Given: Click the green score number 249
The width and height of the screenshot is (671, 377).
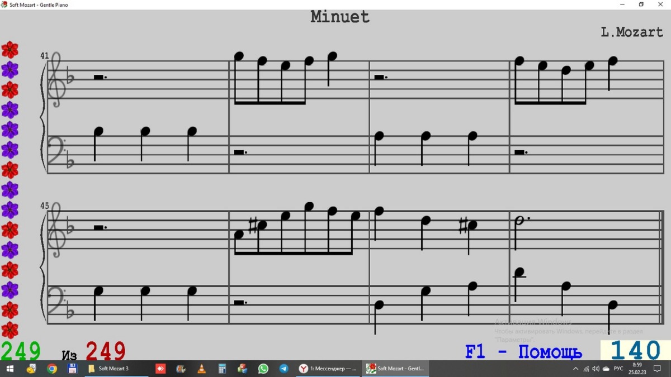Looking at the screenshot, I should (21, 351).
